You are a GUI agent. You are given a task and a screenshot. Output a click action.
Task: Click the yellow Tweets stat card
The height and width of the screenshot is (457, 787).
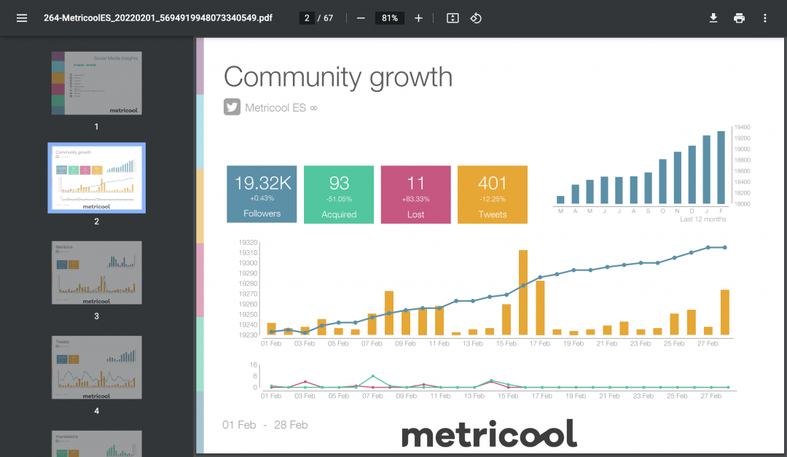click(492, 194)
